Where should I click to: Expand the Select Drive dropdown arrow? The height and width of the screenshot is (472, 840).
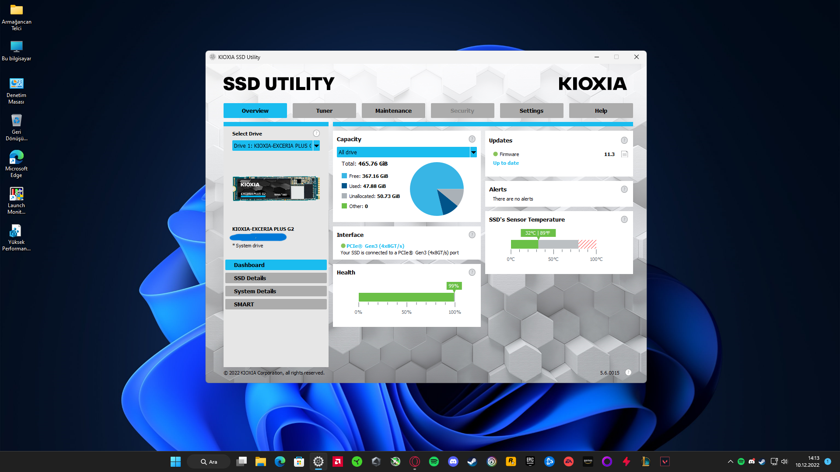[316, 146]
